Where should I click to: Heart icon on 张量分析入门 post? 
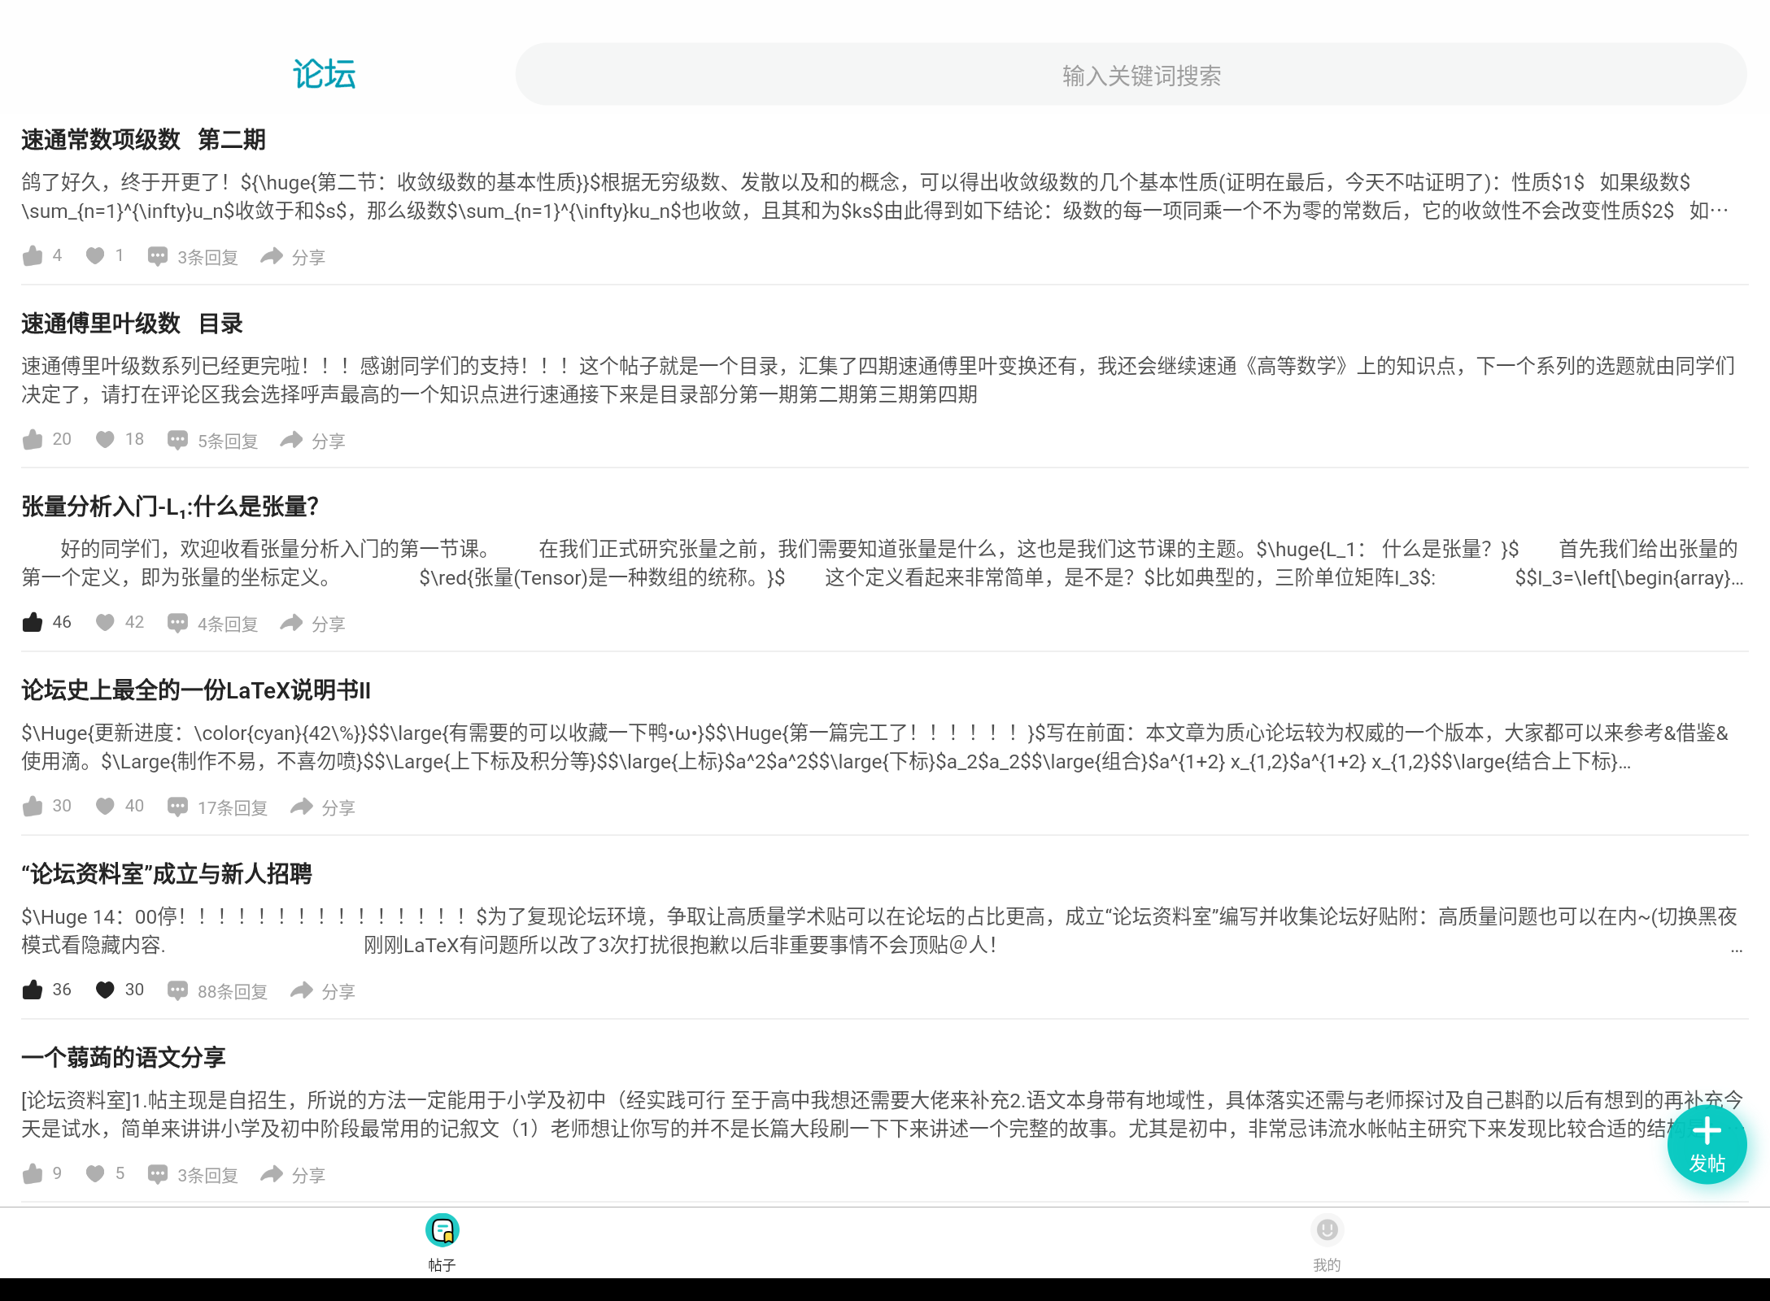click(x=105, y=623)
